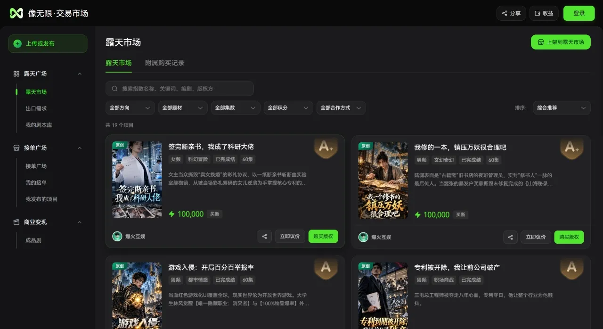The image size is (603, 329).
Task: Click 购买版权 on 我修的一本 card
Action: (569, 237)
